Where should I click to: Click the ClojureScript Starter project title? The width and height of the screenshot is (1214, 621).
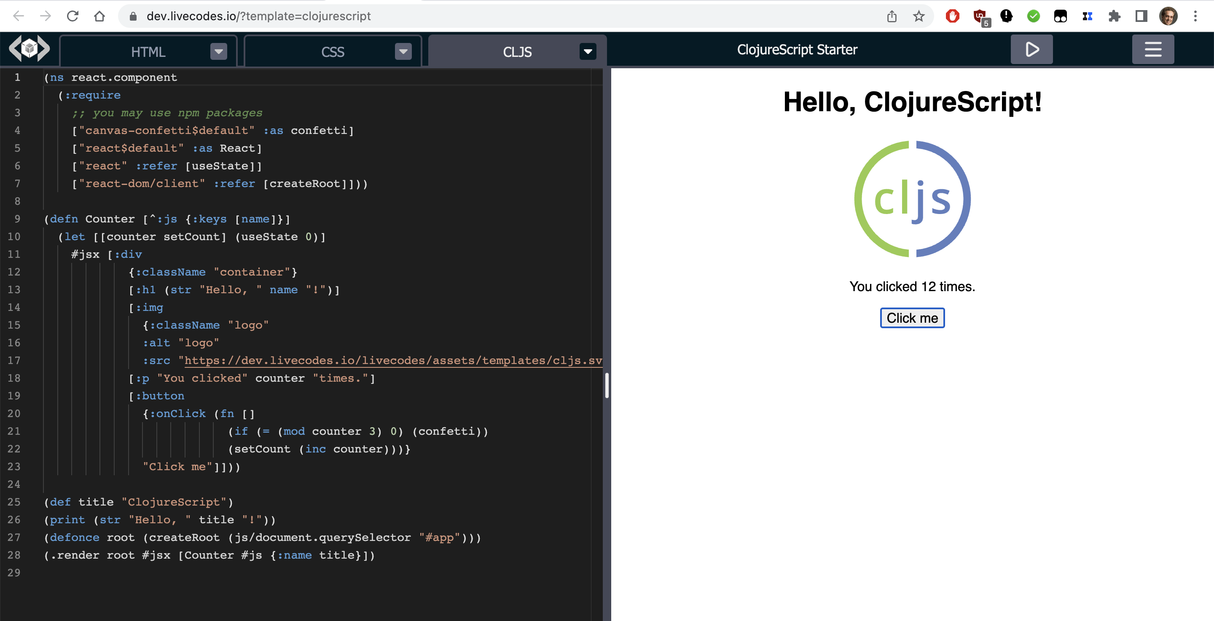pos(797,49)
